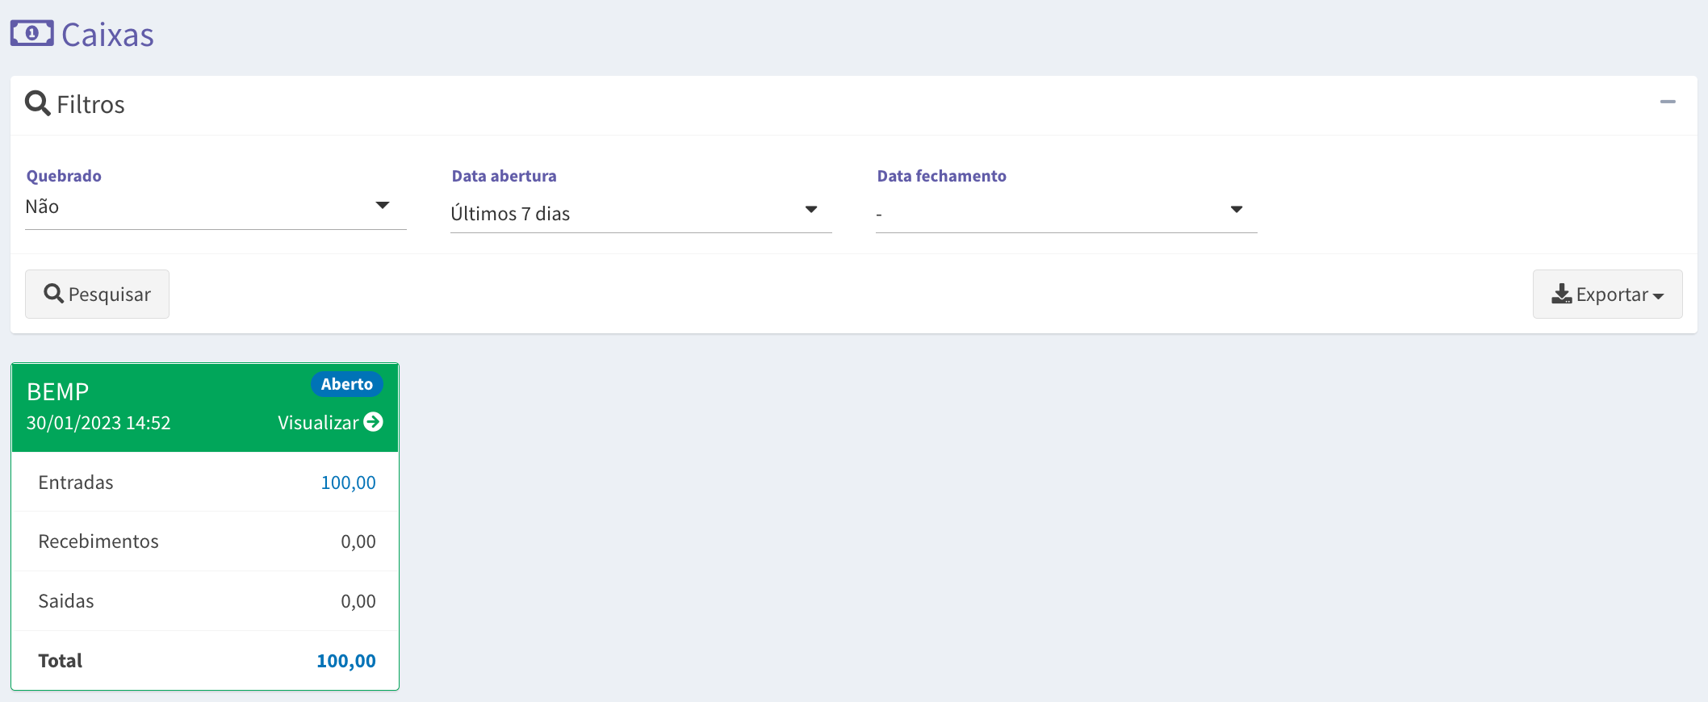Click the Entradas value 100,00

click(349, 483)
